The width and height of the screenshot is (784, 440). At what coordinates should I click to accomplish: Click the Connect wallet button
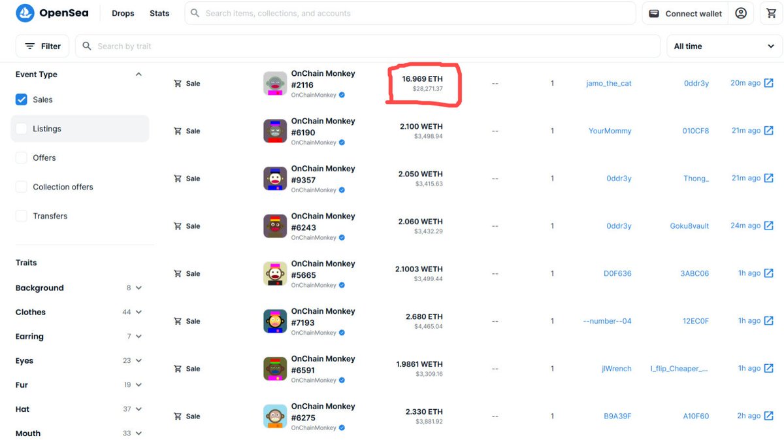(x=685, y=13)
